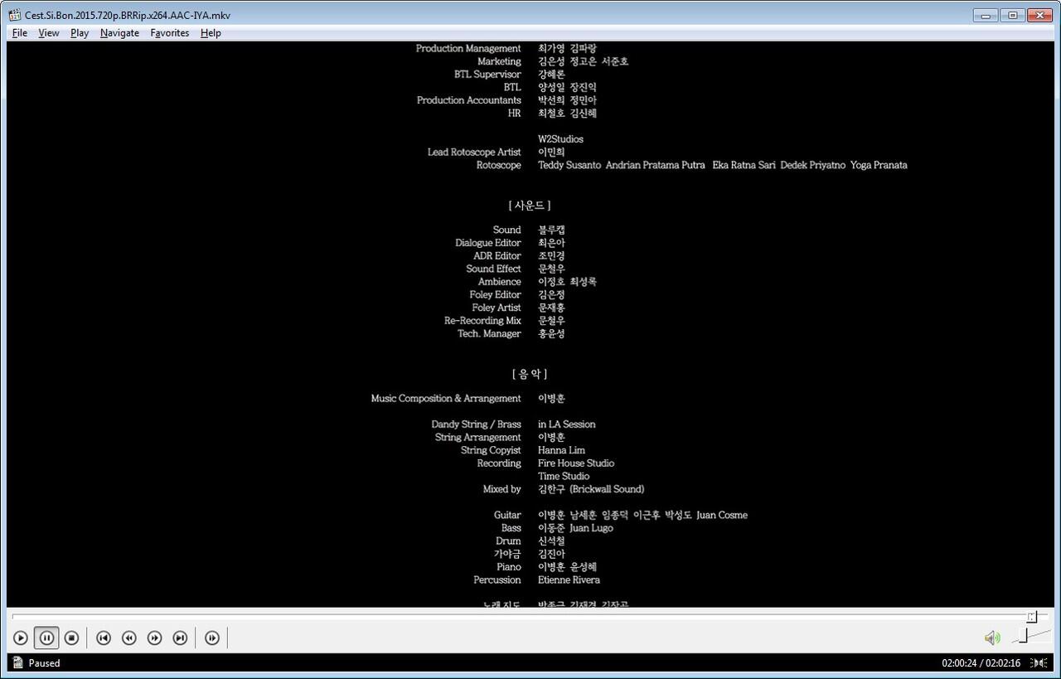
Task: Click the Fire House Studio credit text
Action: 576,463
